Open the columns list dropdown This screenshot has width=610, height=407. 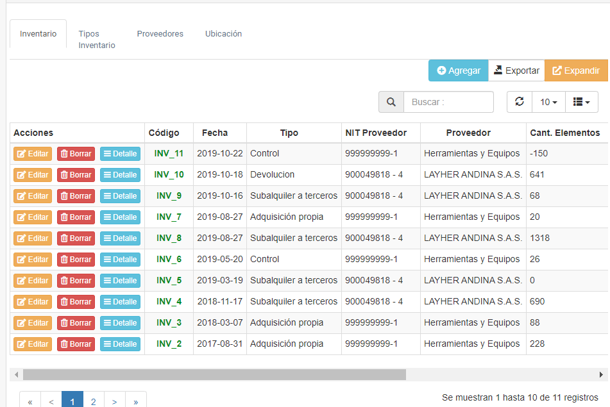581,102
